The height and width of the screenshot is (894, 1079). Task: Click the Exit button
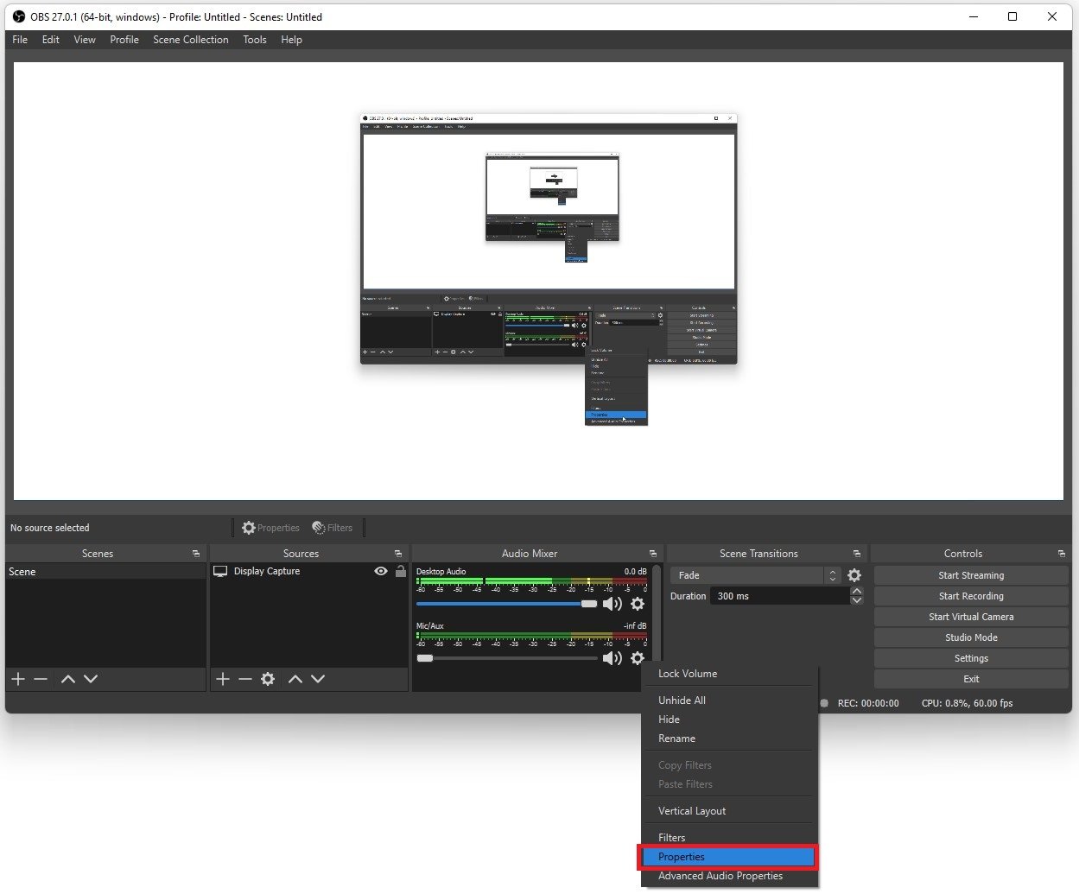click(x=971, y=679)
